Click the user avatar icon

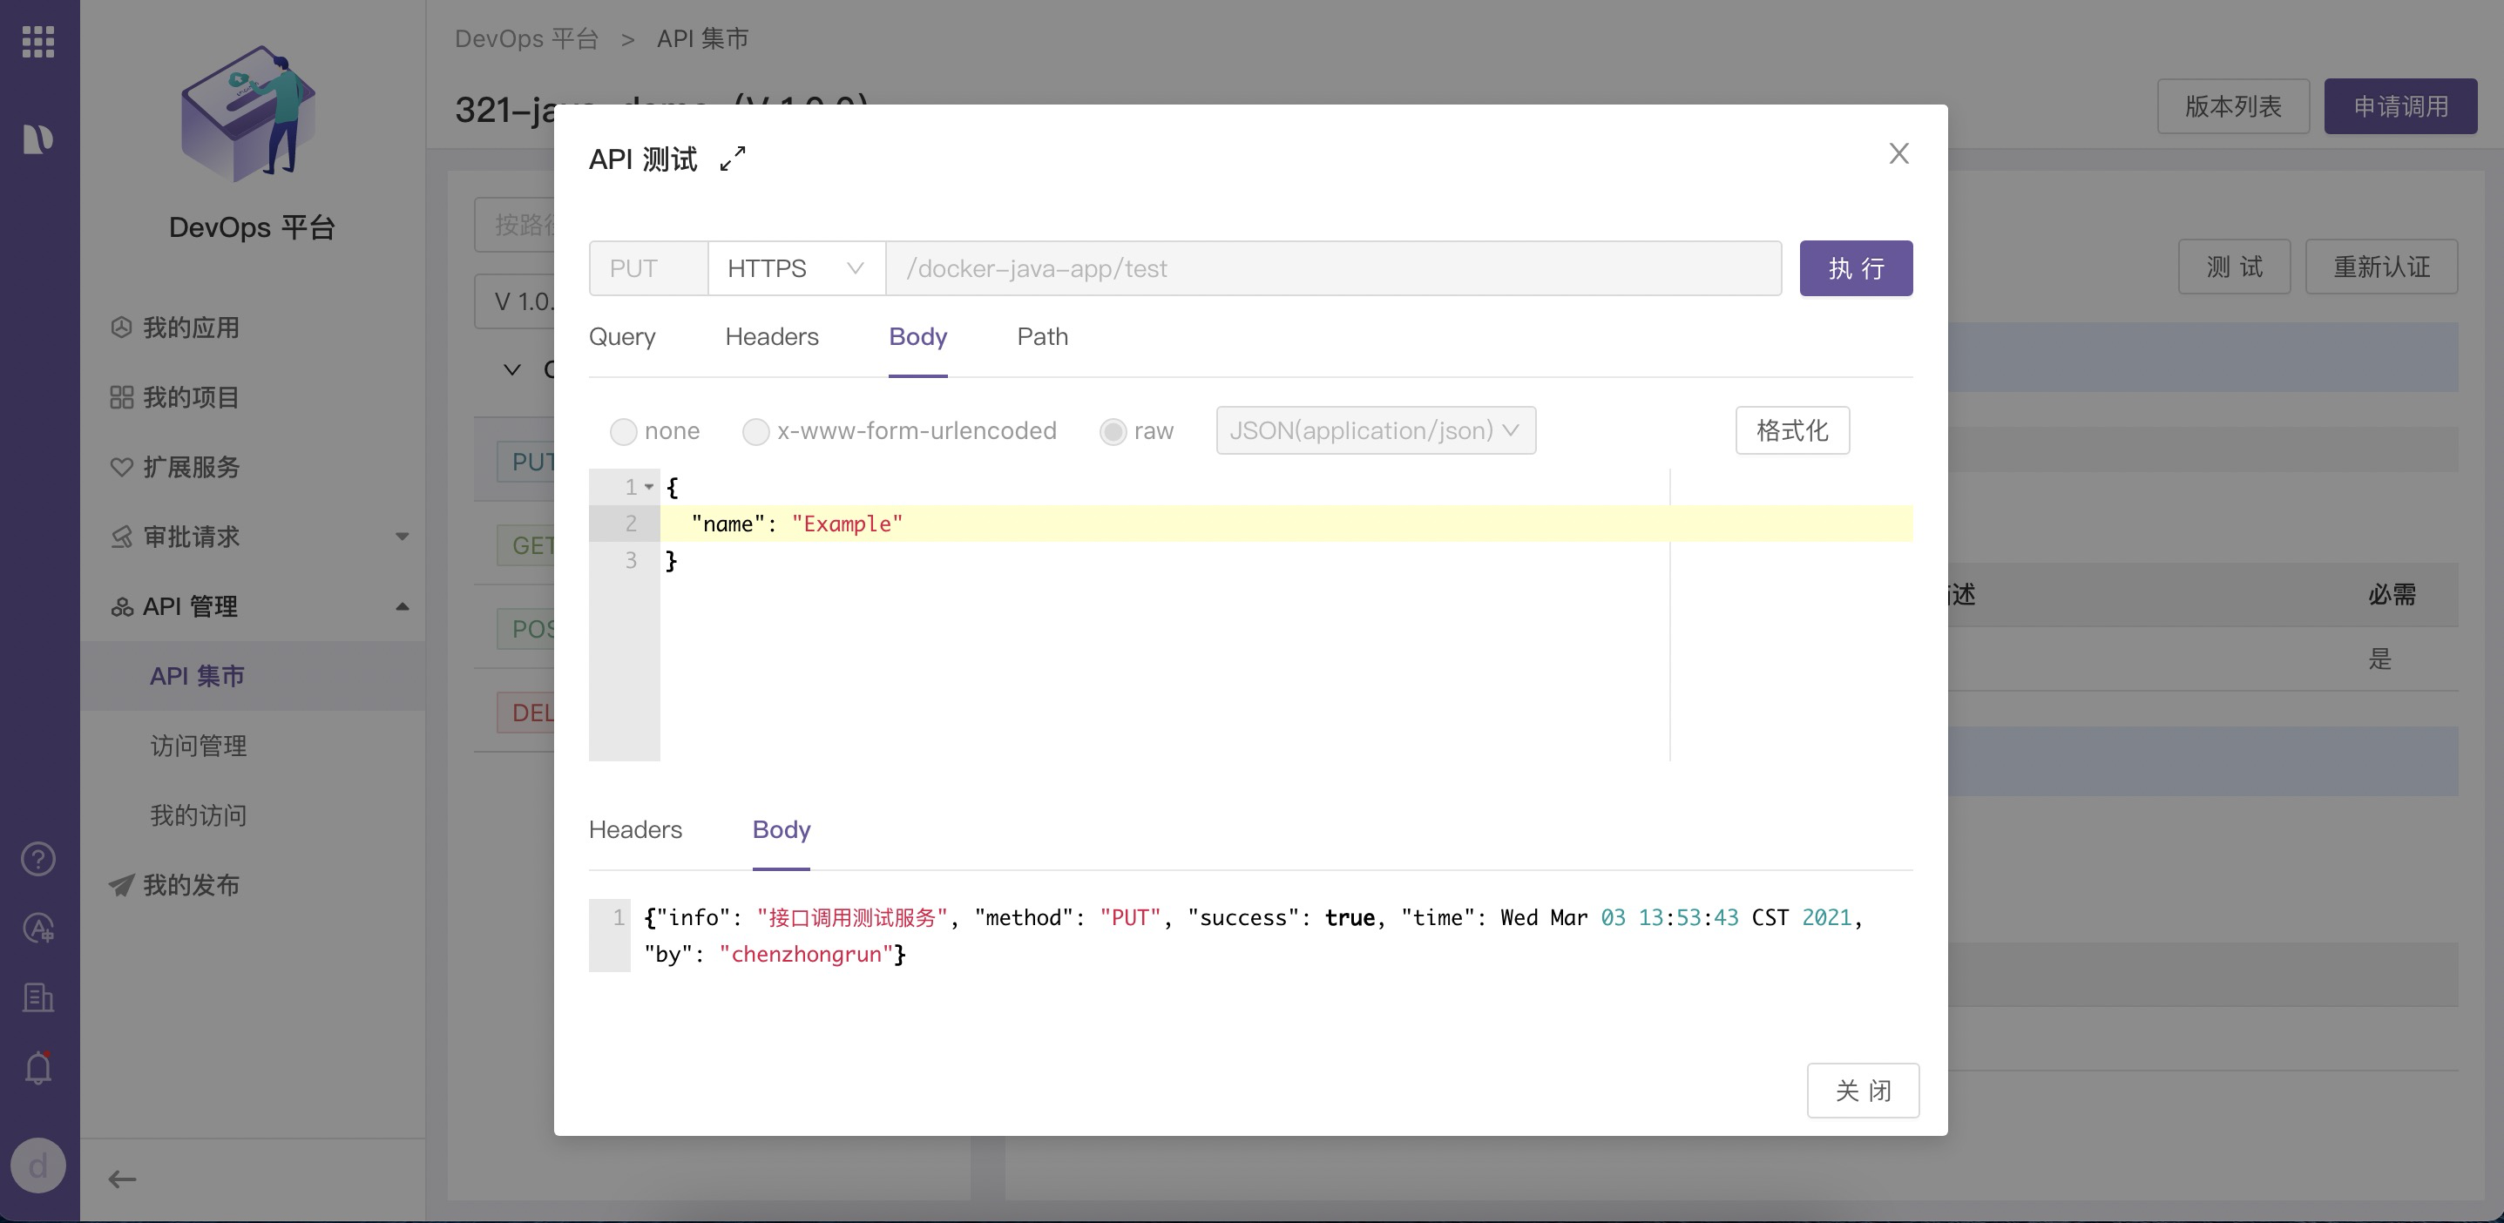click(x=39, y=1165)
